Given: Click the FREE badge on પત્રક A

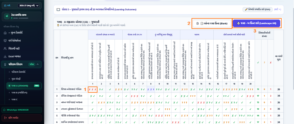Looking at the screenshot, I should (x=36, y=86).
